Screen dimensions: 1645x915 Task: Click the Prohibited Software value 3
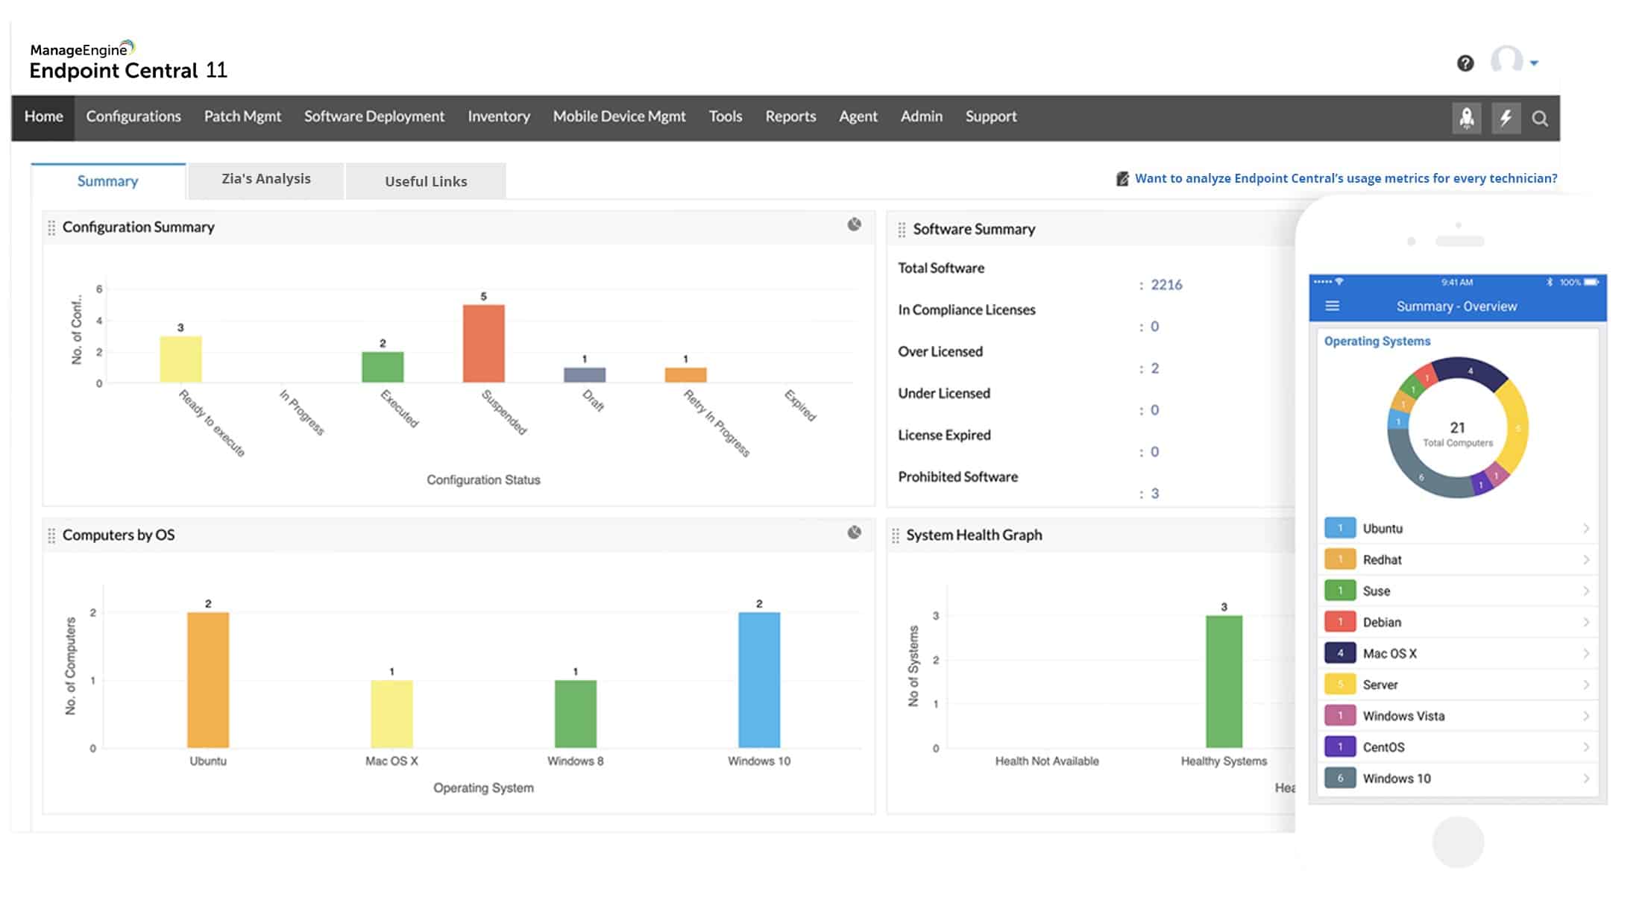point(1154,494)
